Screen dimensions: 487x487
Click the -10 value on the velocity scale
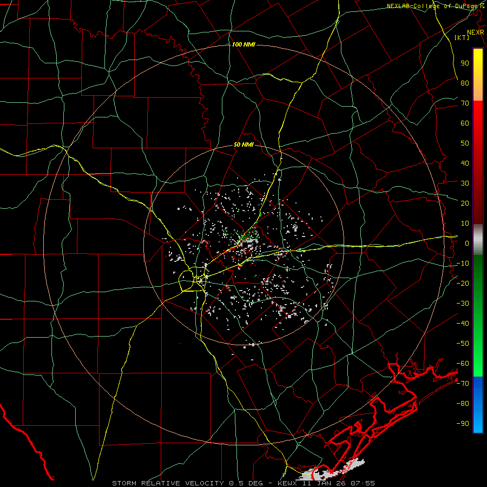[463, 264]
